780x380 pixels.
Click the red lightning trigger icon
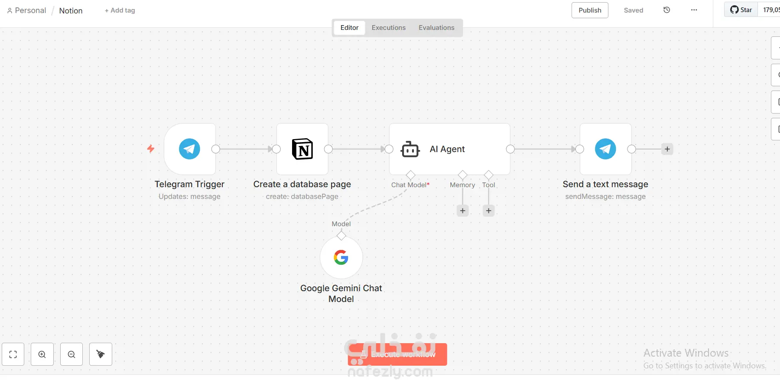pyautogui.click(x=151, y=149)
